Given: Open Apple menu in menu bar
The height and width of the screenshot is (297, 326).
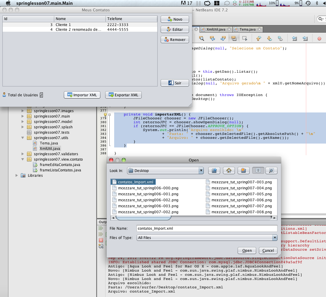Looking at the screenshot, I should point(8,3).
